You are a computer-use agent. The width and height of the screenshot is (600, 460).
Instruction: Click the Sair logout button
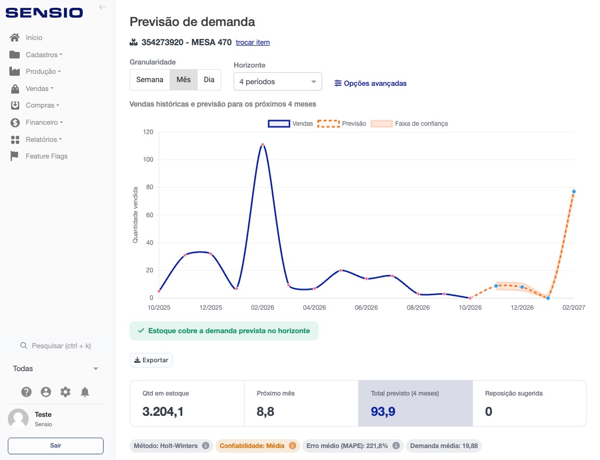point(56,446)
